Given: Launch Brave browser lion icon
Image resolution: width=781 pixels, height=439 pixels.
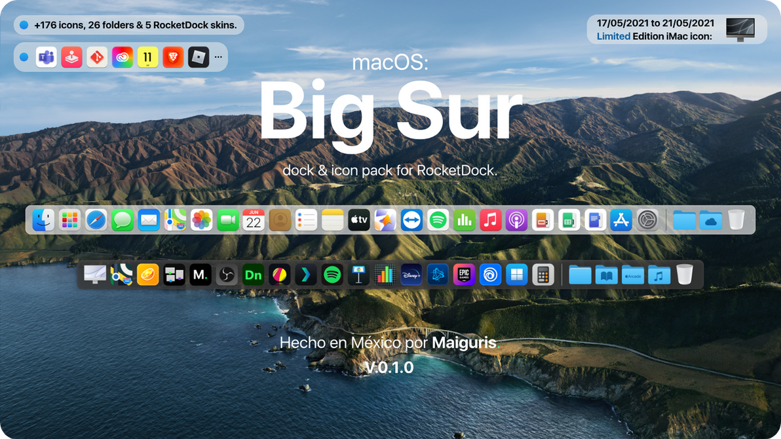Looking at the screenshot, I should (174, 57).
